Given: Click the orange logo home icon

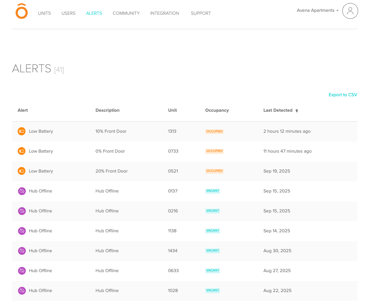Looking at the screenshot, I should [x=21, y=11].
